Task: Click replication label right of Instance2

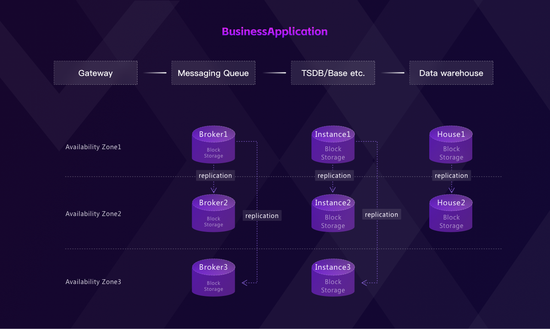Action: point(382,214)
